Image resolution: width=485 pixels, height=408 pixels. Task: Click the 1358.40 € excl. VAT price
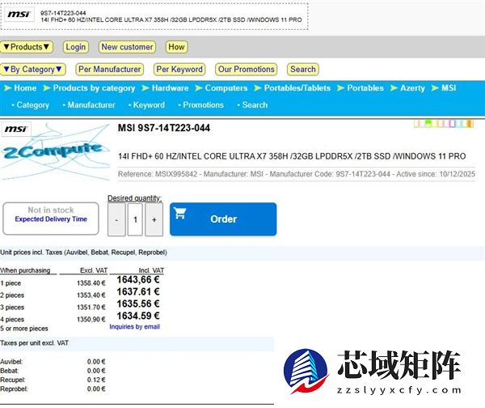(91, 283)
